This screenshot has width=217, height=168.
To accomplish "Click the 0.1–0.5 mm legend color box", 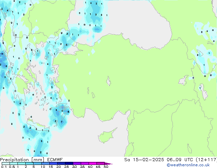I will click(6, 164).
